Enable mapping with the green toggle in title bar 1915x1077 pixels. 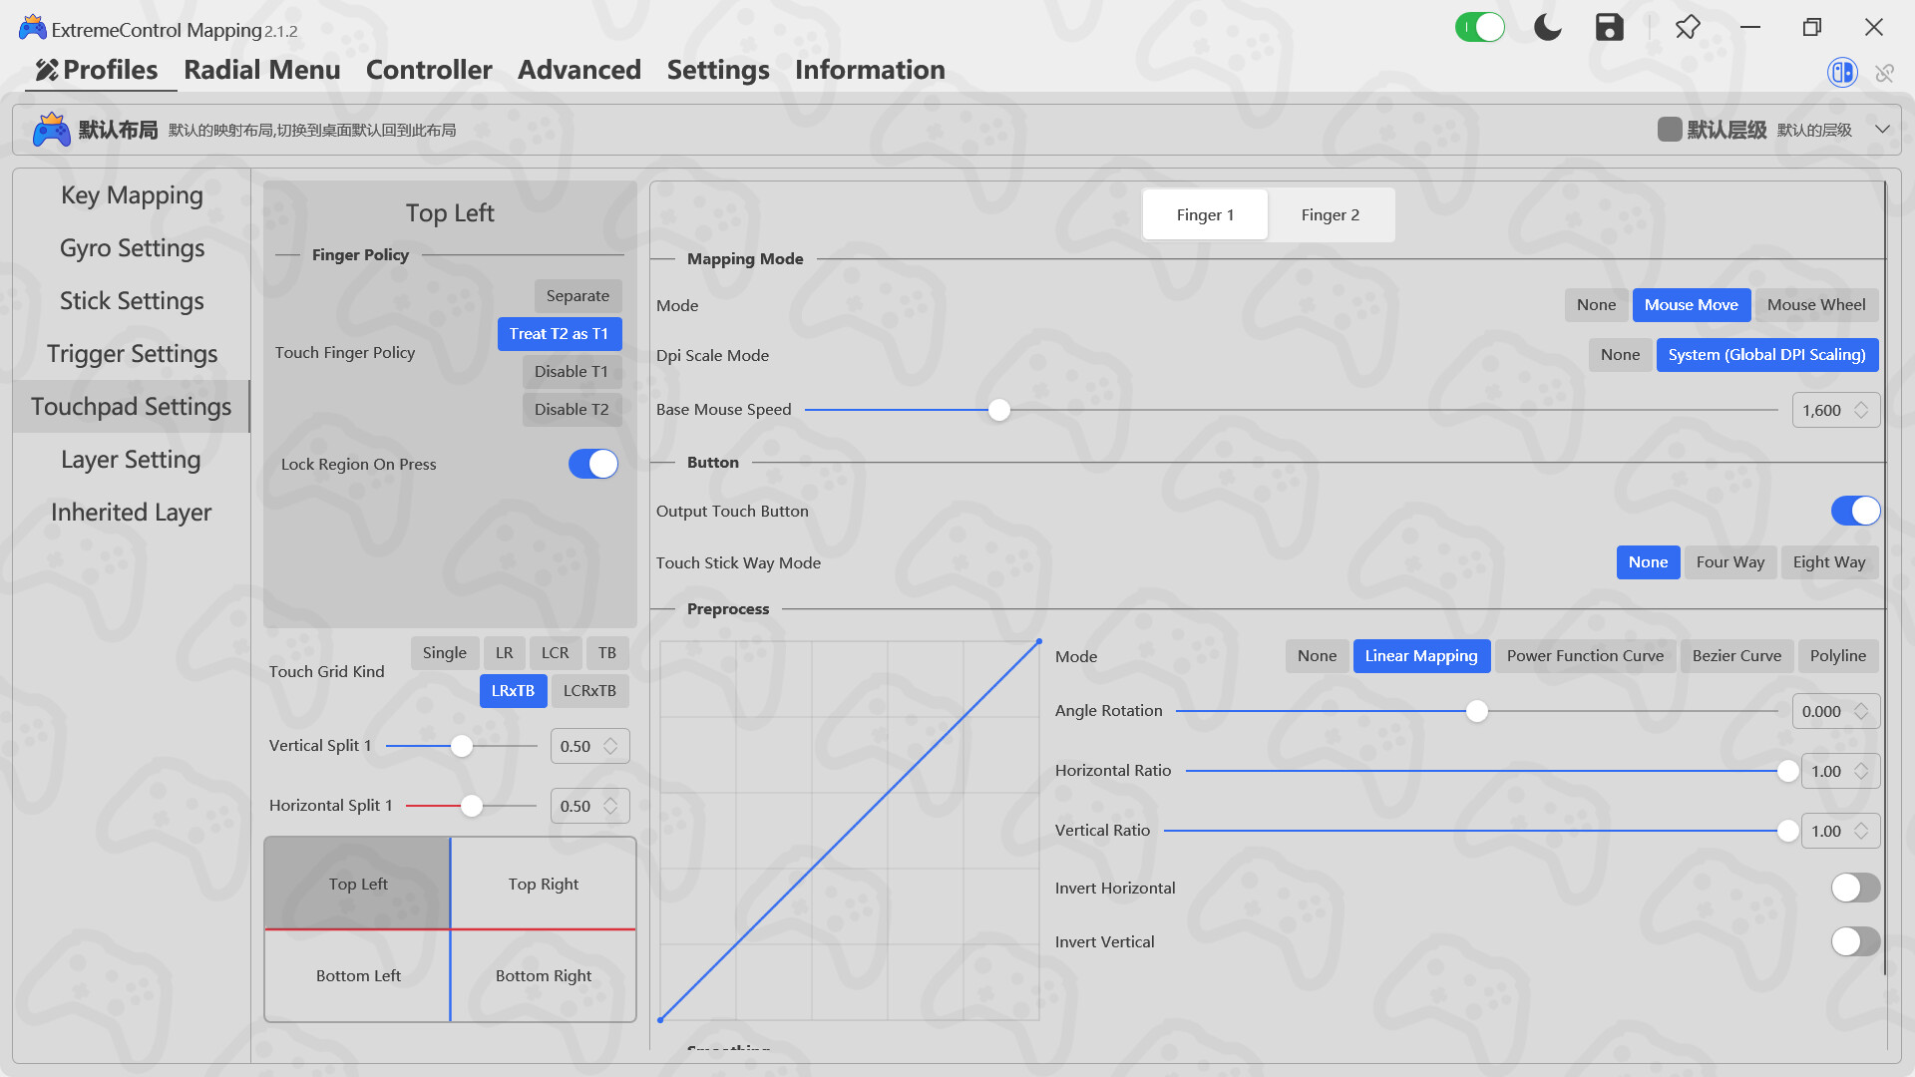point(1480,27)
